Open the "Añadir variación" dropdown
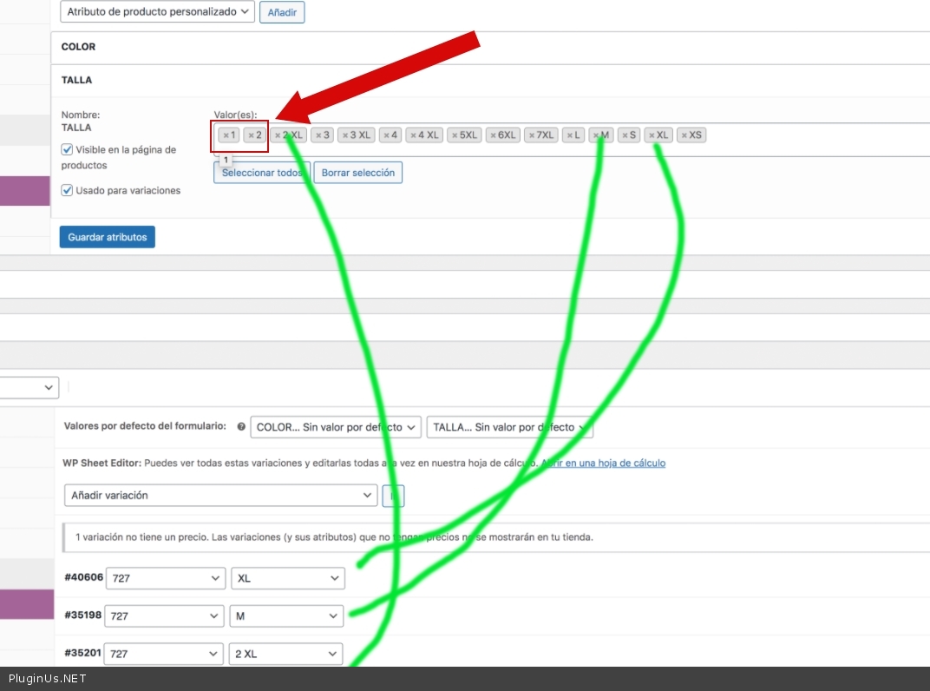 [220, 495]
